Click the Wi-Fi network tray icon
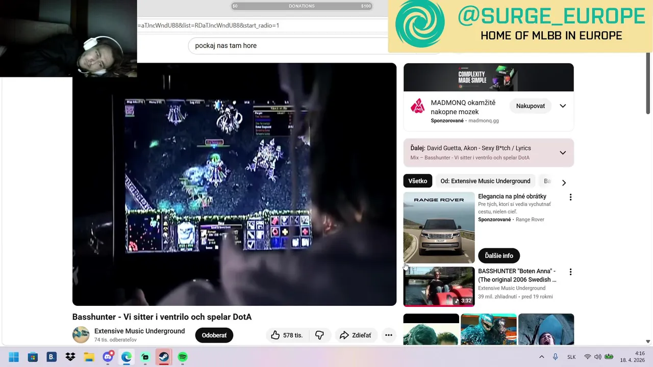This screenshot has width=653, height=367. (x=588, y=357)
